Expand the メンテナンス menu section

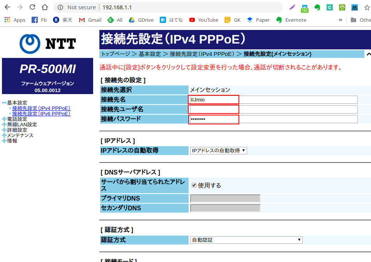4,136
